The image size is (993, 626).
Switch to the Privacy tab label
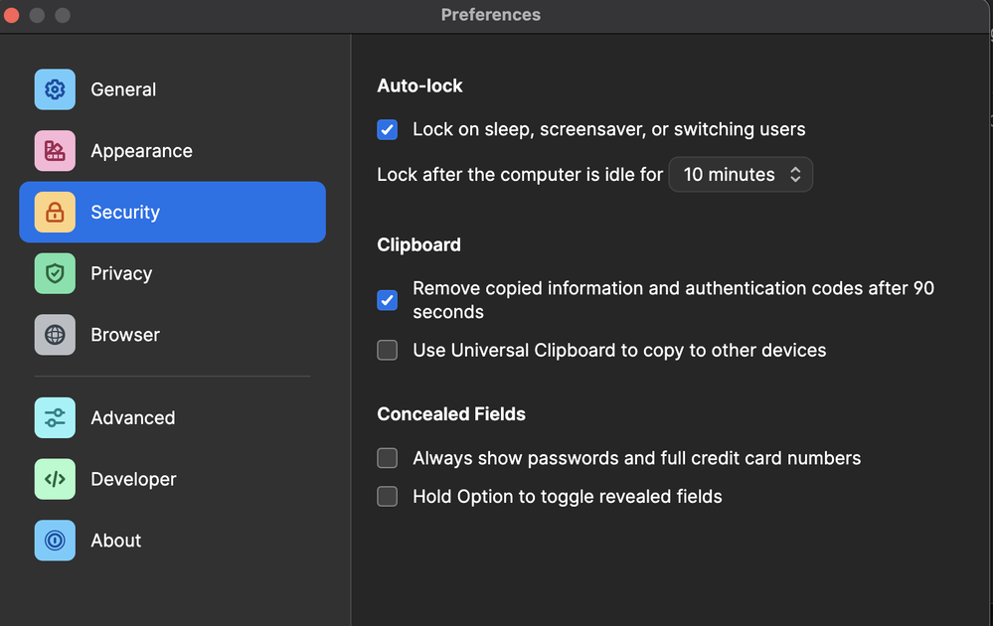pos(121,274)
